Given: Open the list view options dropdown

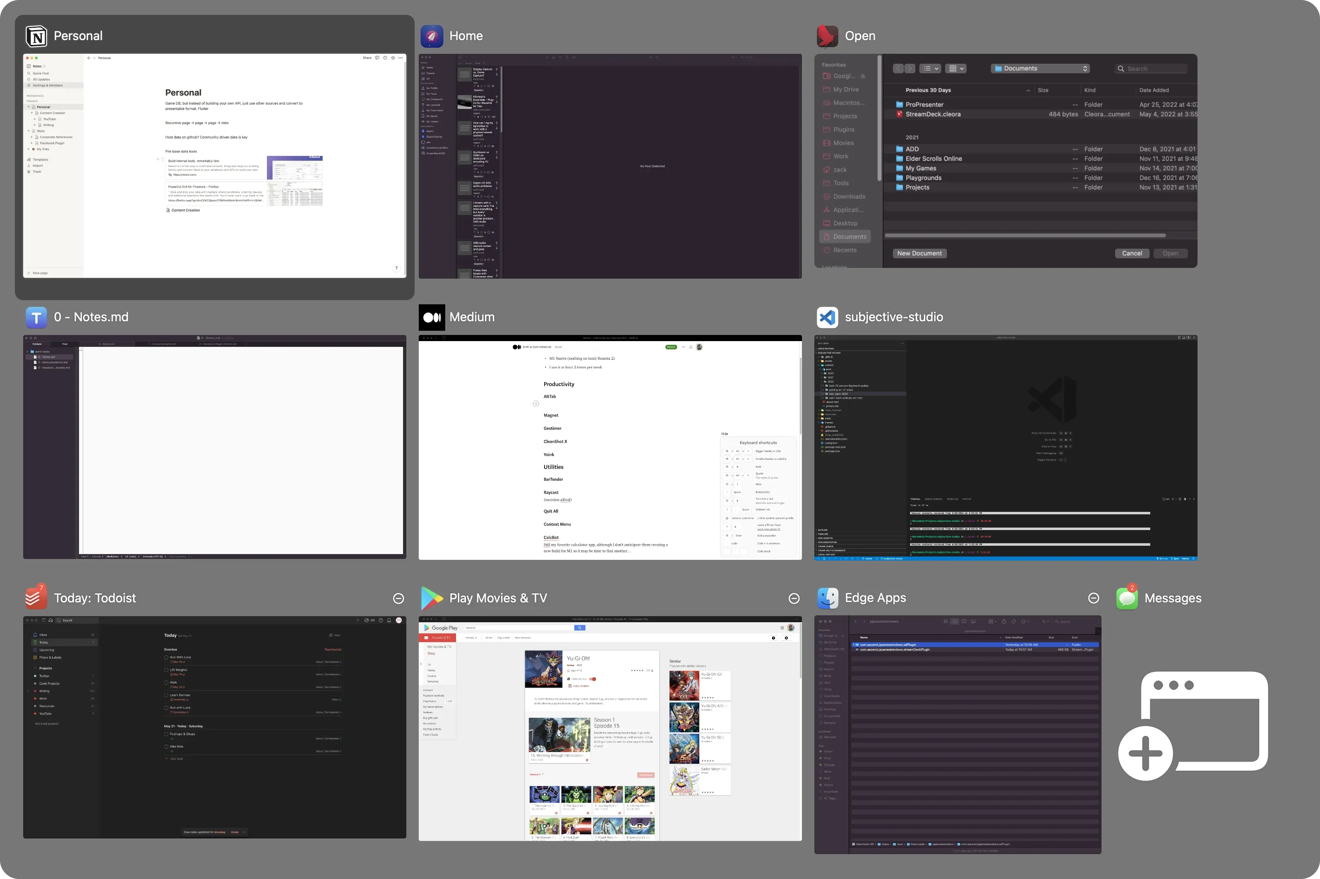Looking at the screenshot, I should tap(931, 68).
